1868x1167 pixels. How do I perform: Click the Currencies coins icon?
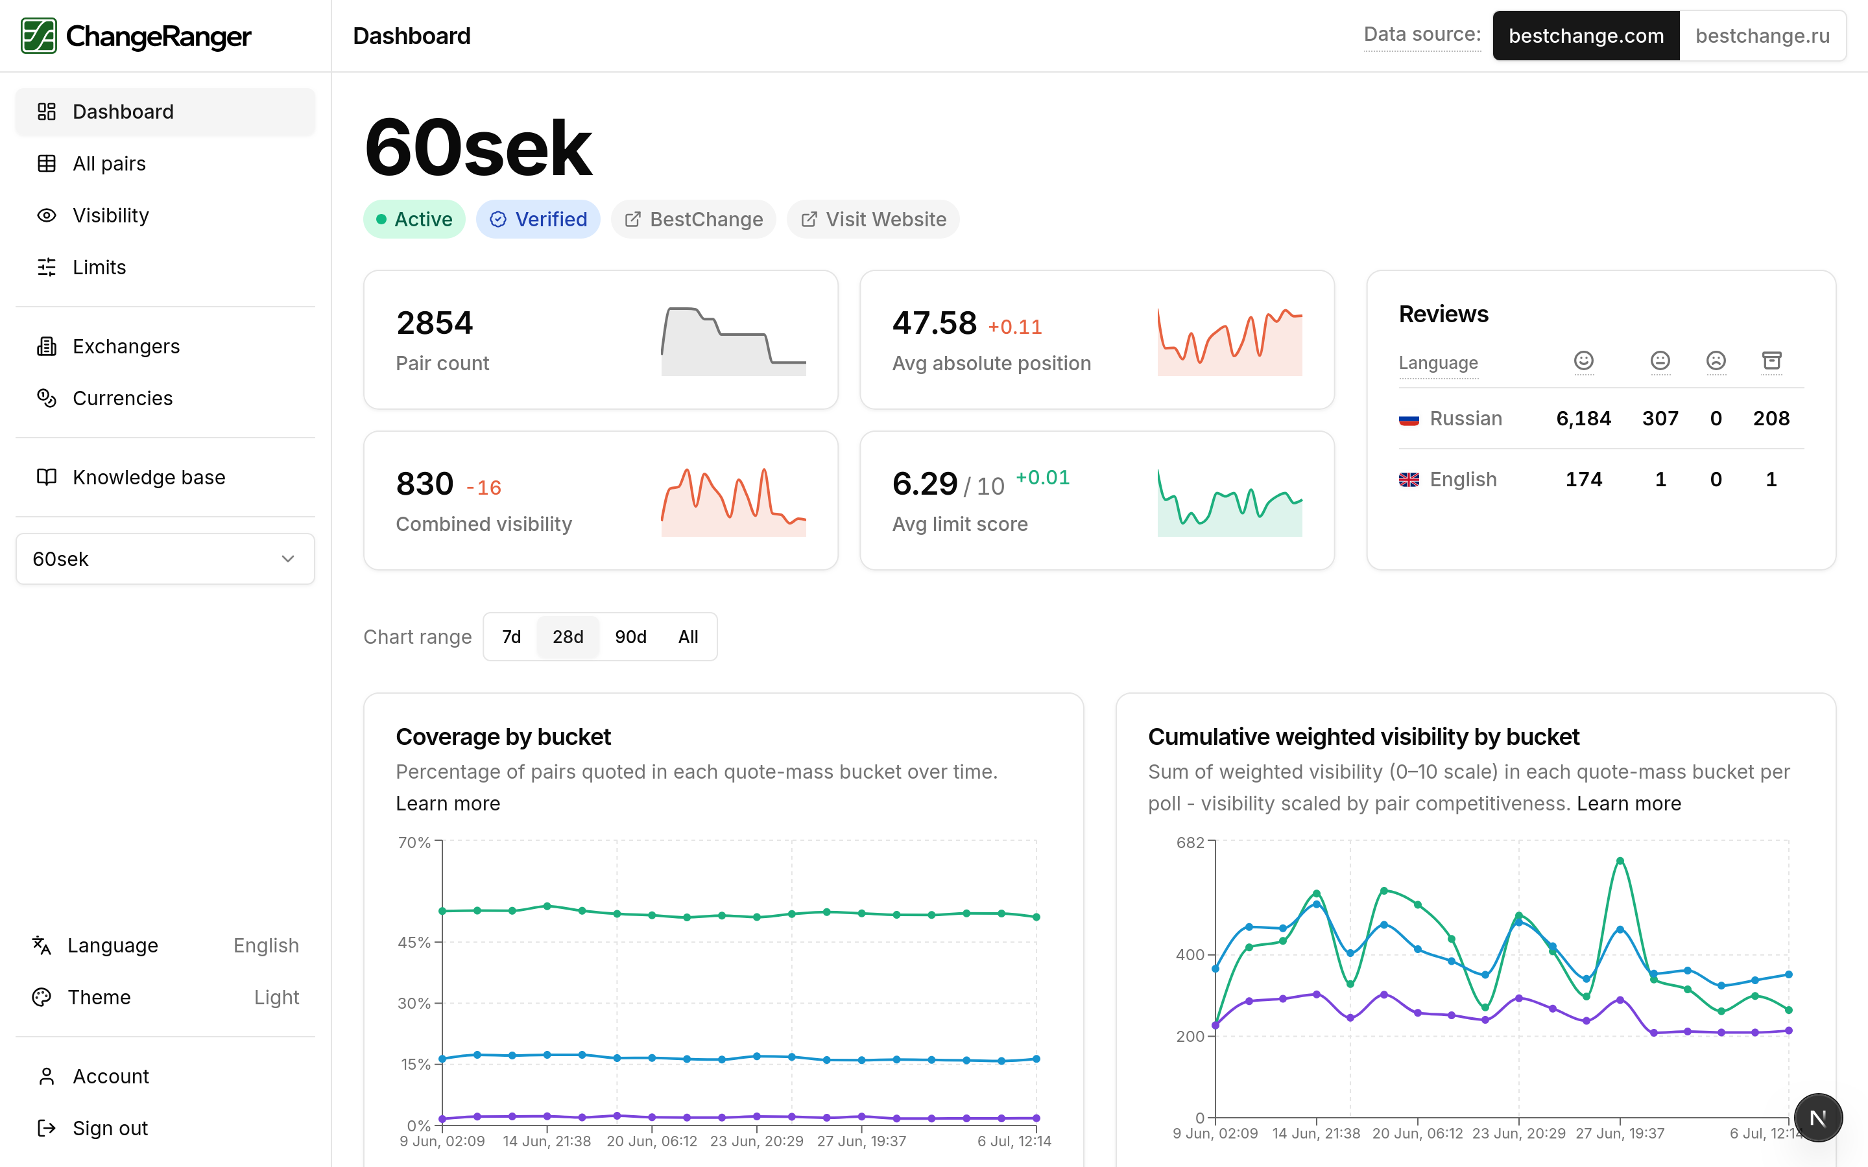pyautogui.click(x=46, y=398)
